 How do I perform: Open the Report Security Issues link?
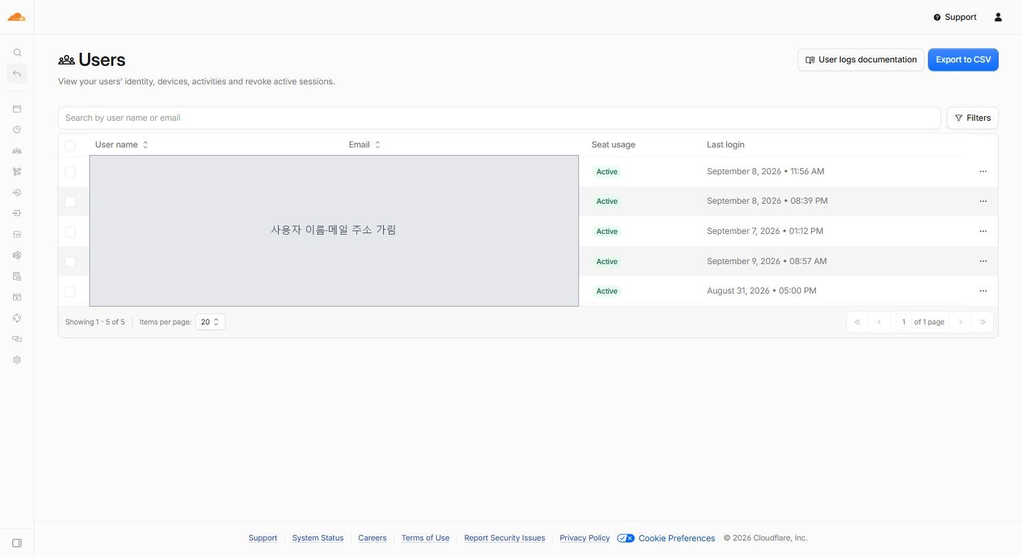[x=504, y=538]
